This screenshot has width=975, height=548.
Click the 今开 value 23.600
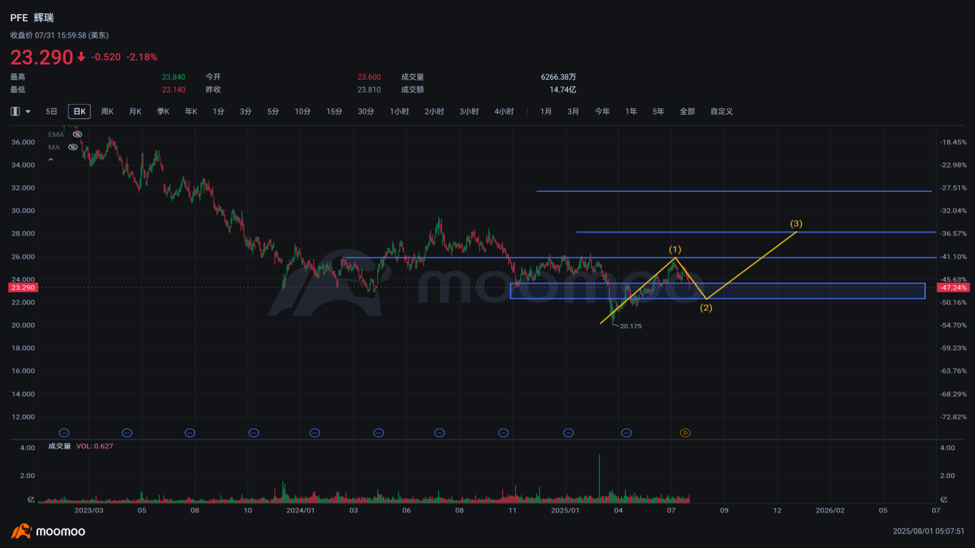tap(369, 77)
